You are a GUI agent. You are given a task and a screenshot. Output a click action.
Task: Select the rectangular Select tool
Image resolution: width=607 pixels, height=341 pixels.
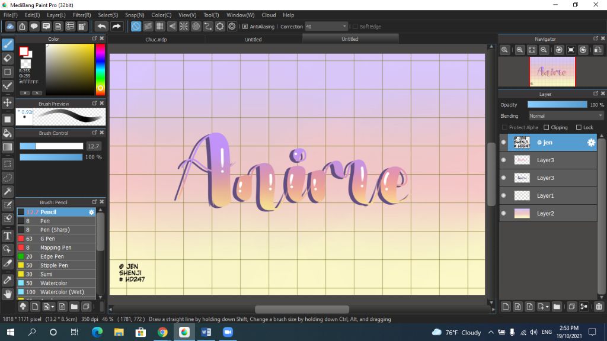point(8,164)
